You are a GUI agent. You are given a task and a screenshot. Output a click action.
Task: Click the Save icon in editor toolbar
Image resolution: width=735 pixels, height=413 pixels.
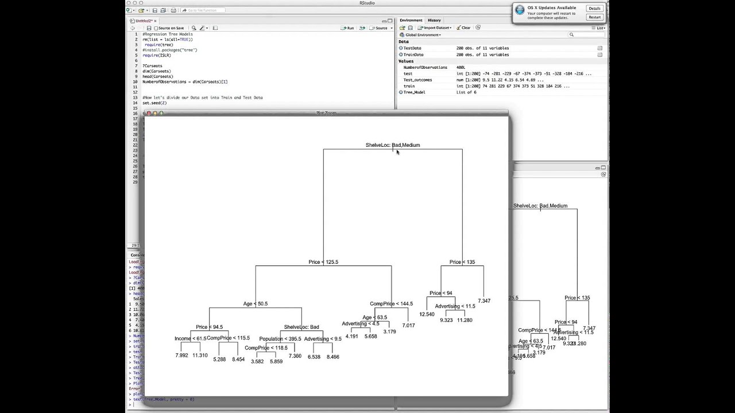149,28
